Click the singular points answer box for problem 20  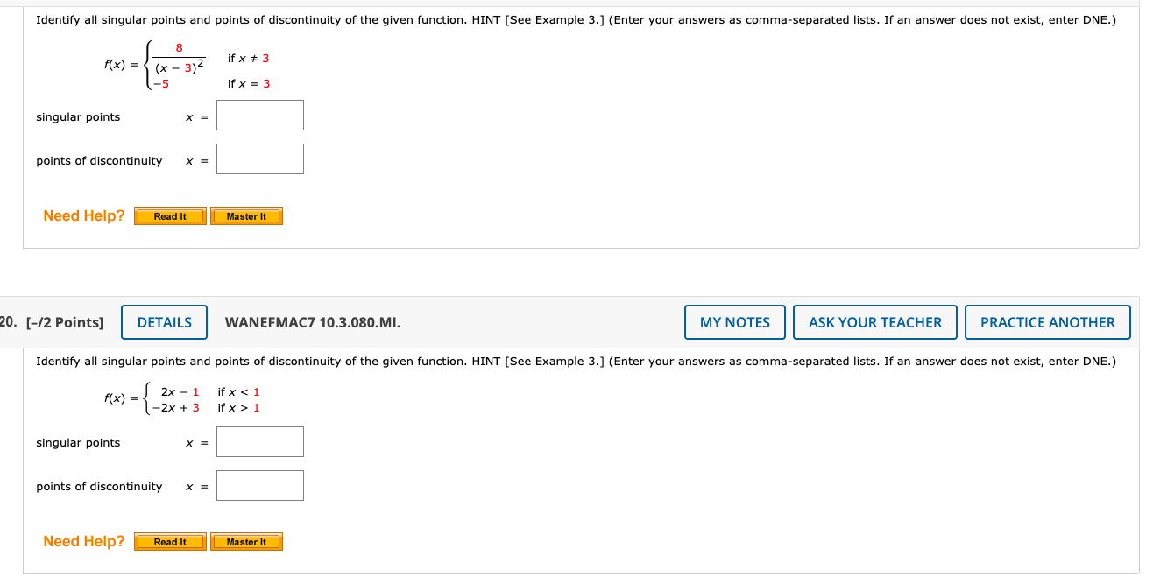(259, 441)
